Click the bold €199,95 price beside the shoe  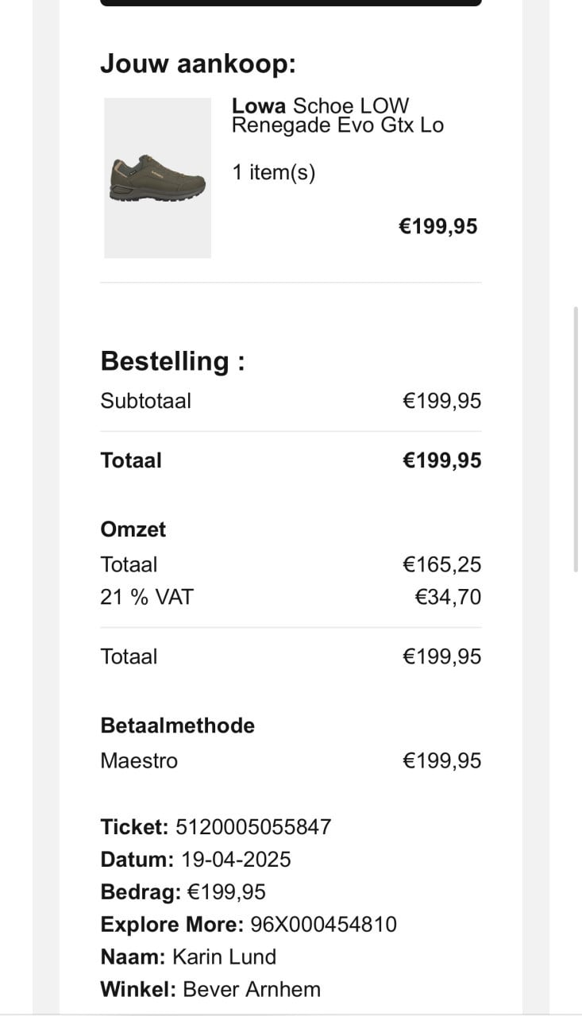point(437,226)
